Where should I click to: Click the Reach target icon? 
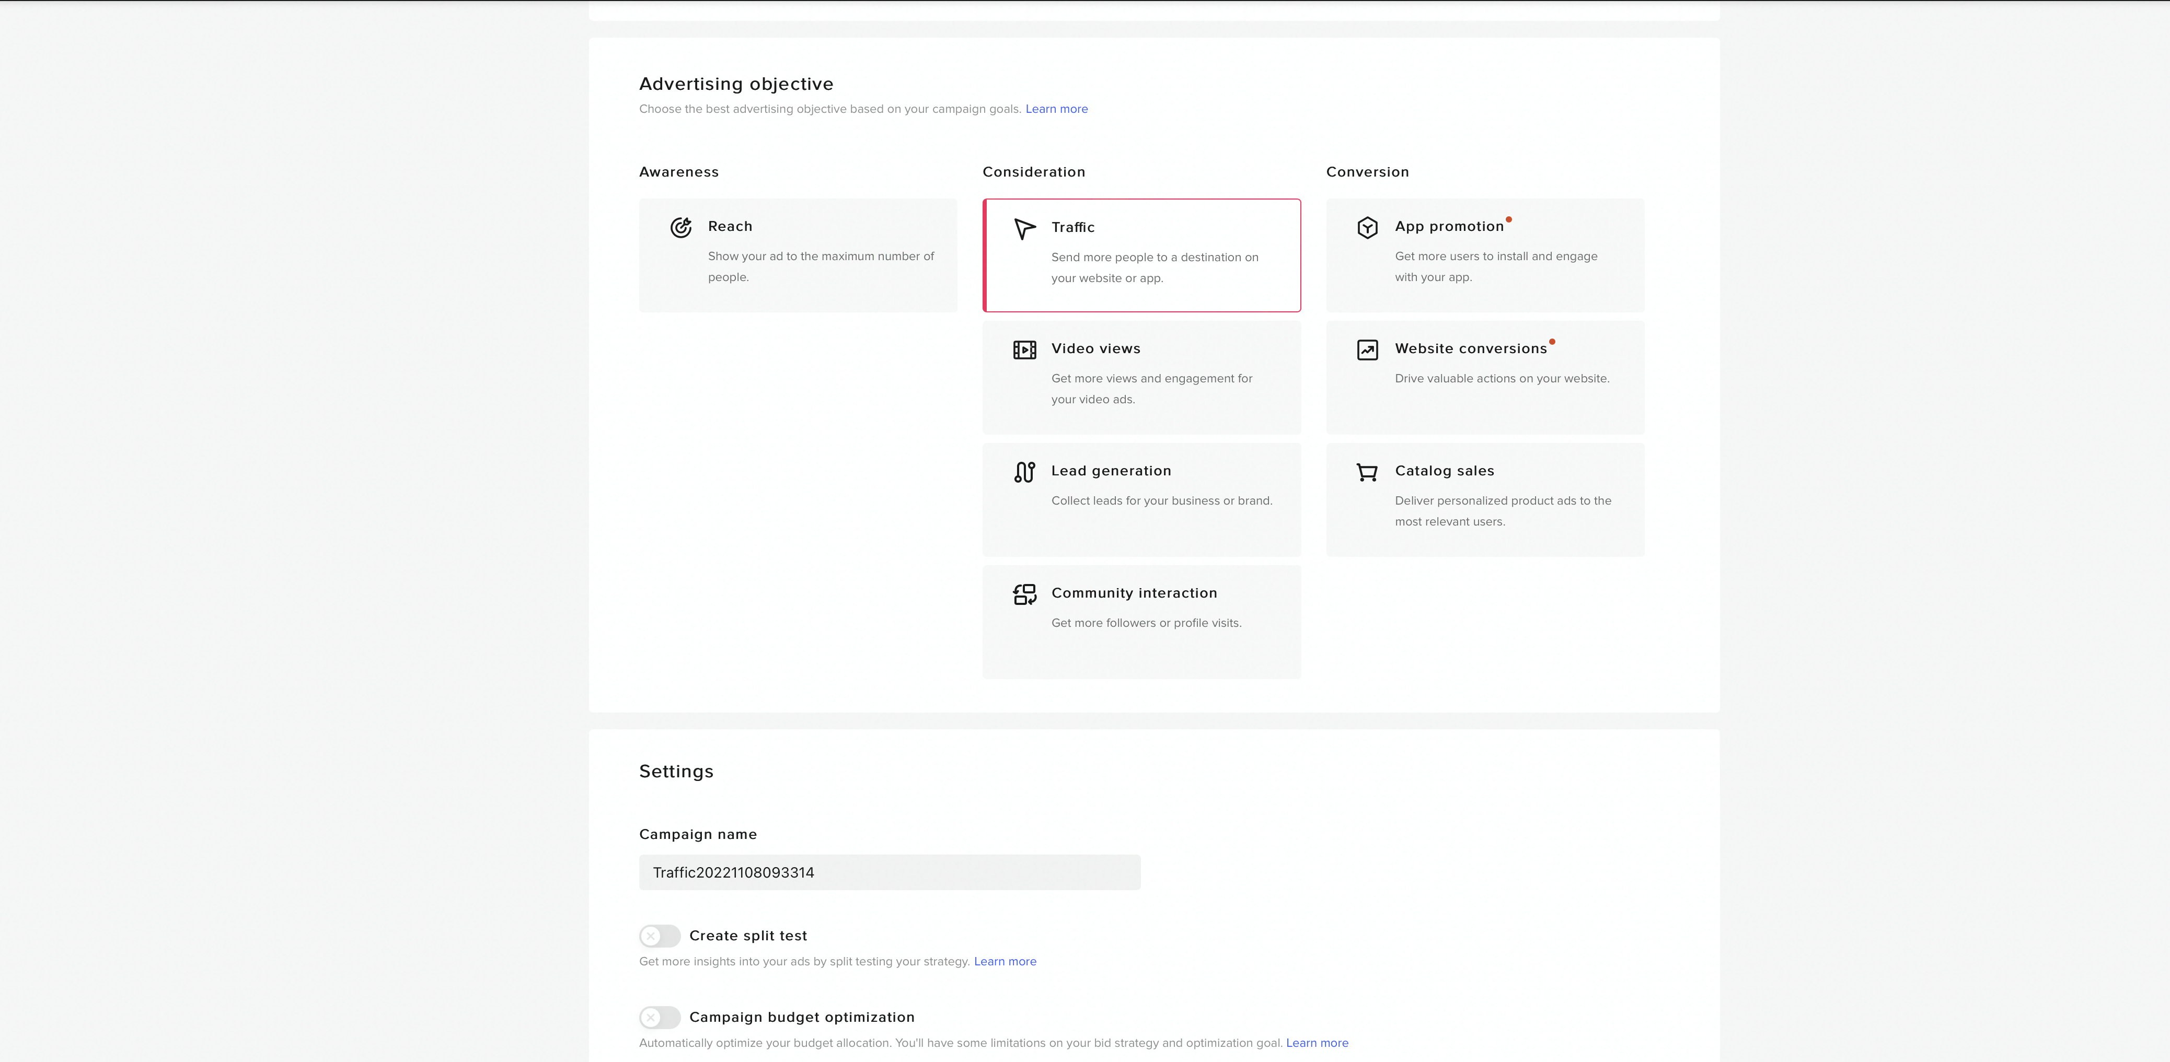click(x=680, y=227)
